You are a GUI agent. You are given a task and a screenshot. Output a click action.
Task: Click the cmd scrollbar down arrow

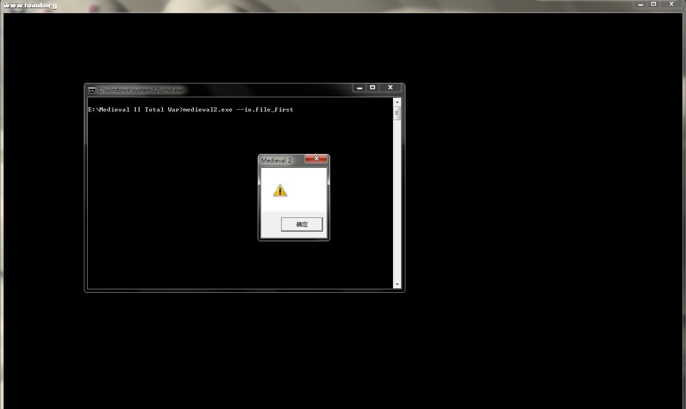397,285
